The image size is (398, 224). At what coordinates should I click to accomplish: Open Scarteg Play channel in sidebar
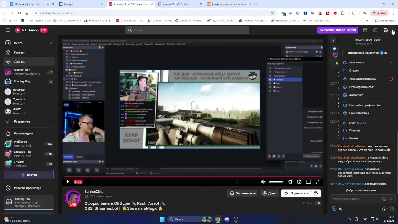click(29, 82)
